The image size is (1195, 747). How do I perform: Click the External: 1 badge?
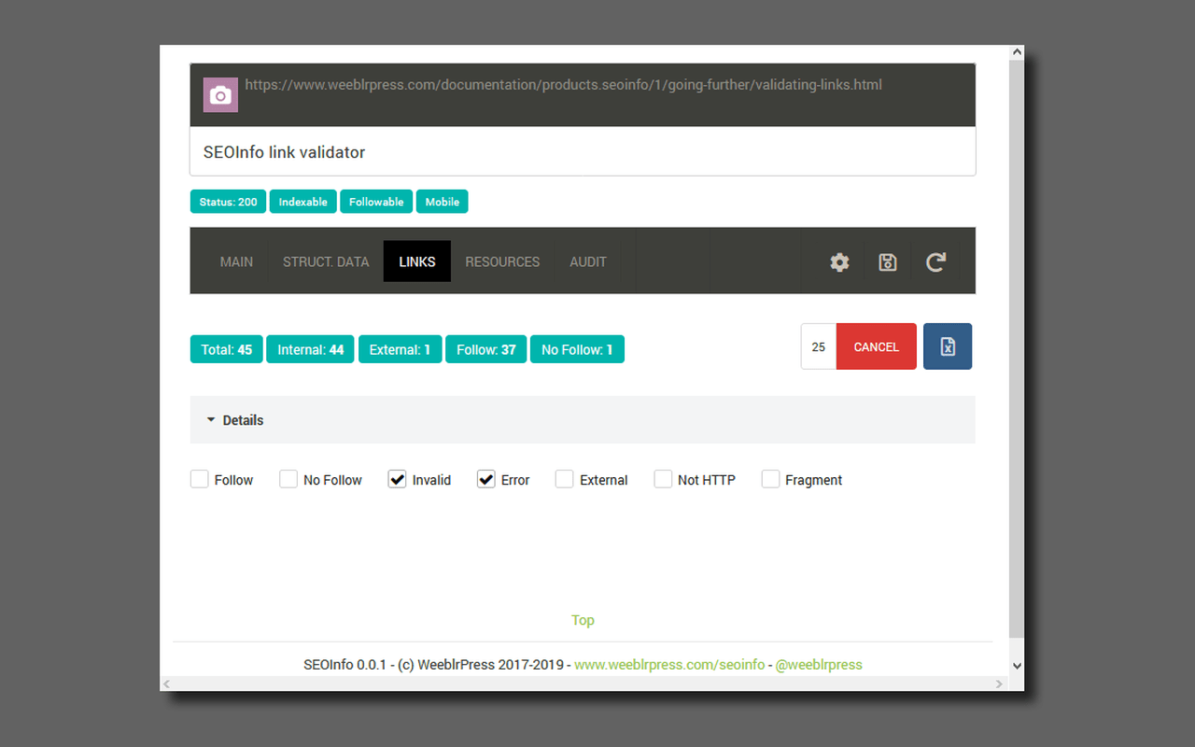pos(400,350)
